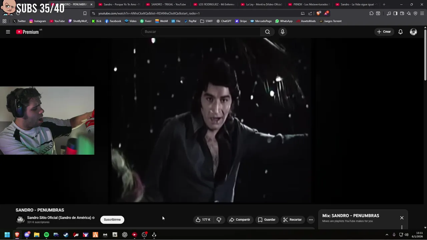Start voice search with the microphone icon
The width and height of the screenshot is (427, 240).
(283, 32)
